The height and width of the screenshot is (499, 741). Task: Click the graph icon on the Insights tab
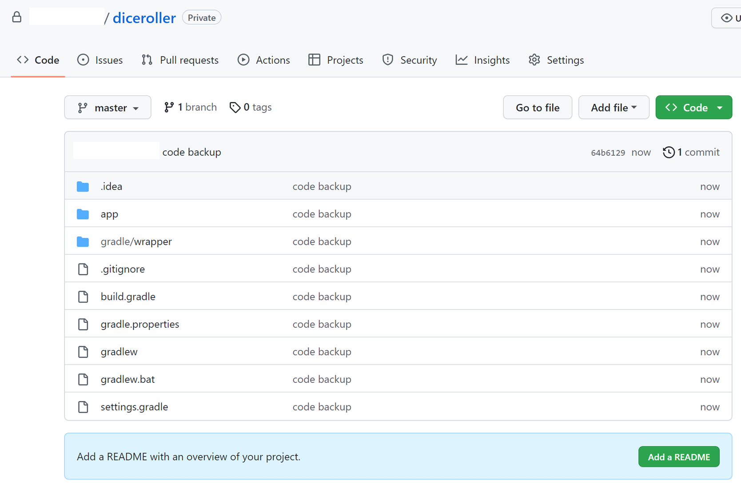coord(462,59)
